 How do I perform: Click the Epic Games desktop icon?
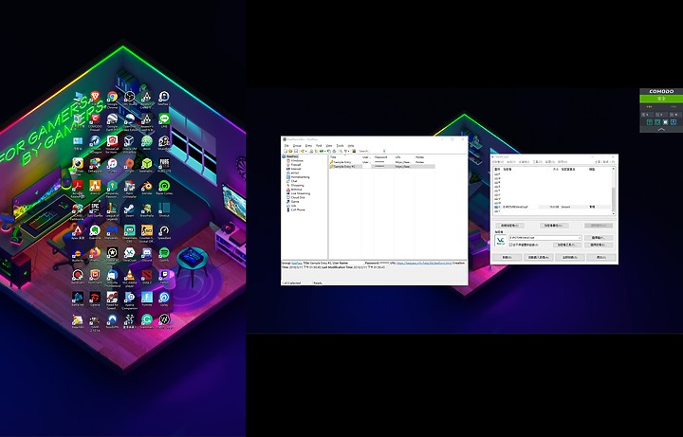point(95,209)
